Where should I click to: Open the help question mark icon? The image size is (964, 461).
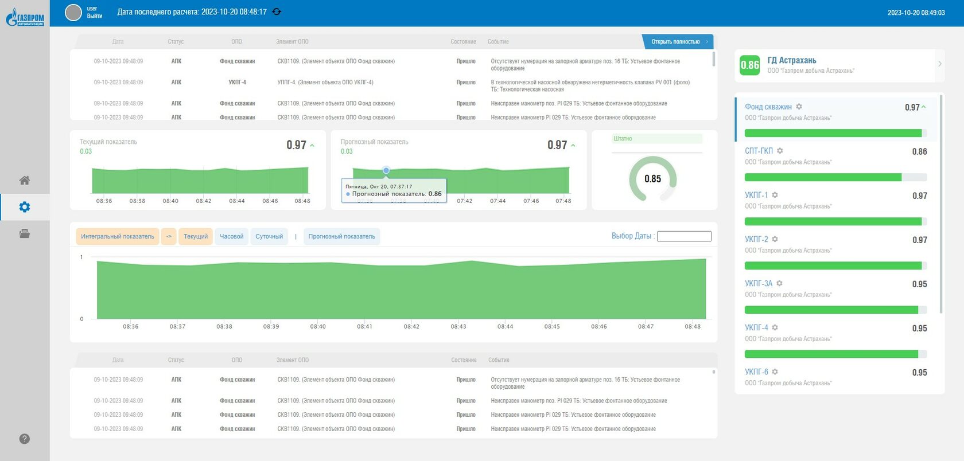tap(25, 439)
